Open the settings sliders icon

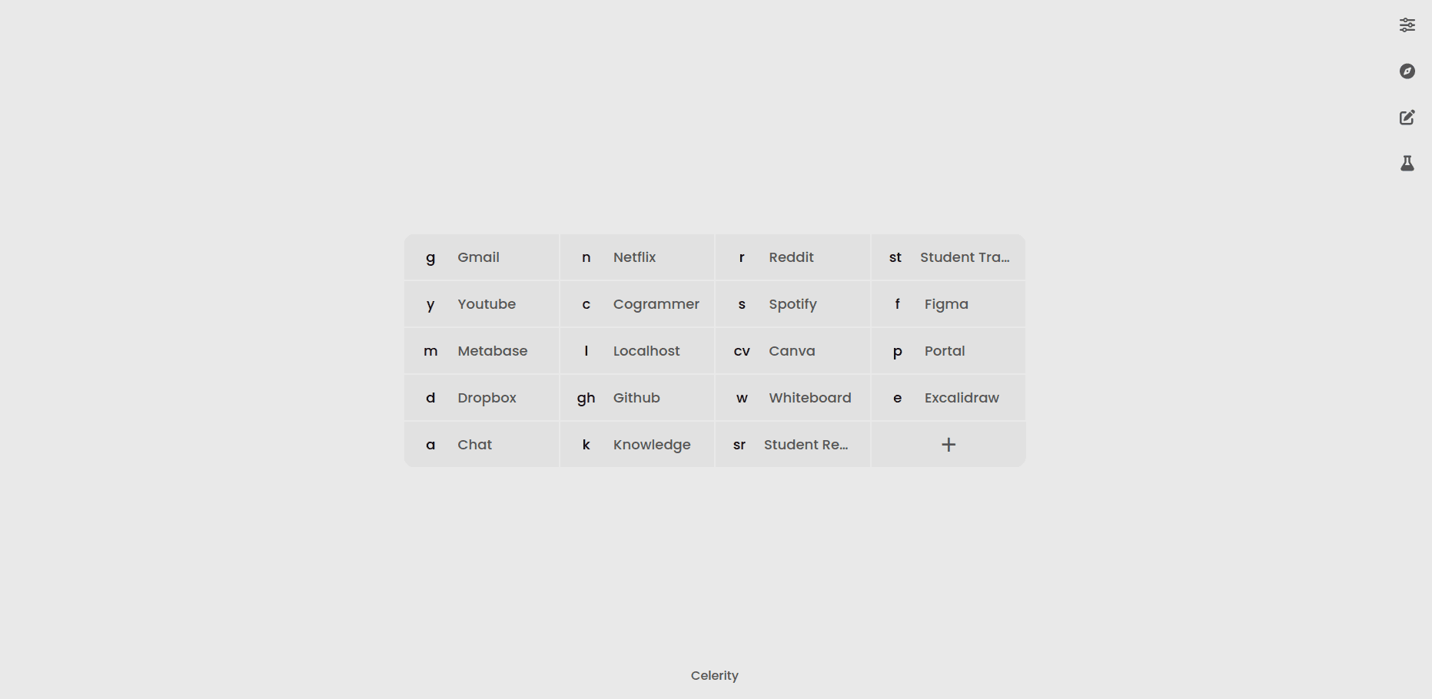pyautogui.click(x=1407, y=25)
